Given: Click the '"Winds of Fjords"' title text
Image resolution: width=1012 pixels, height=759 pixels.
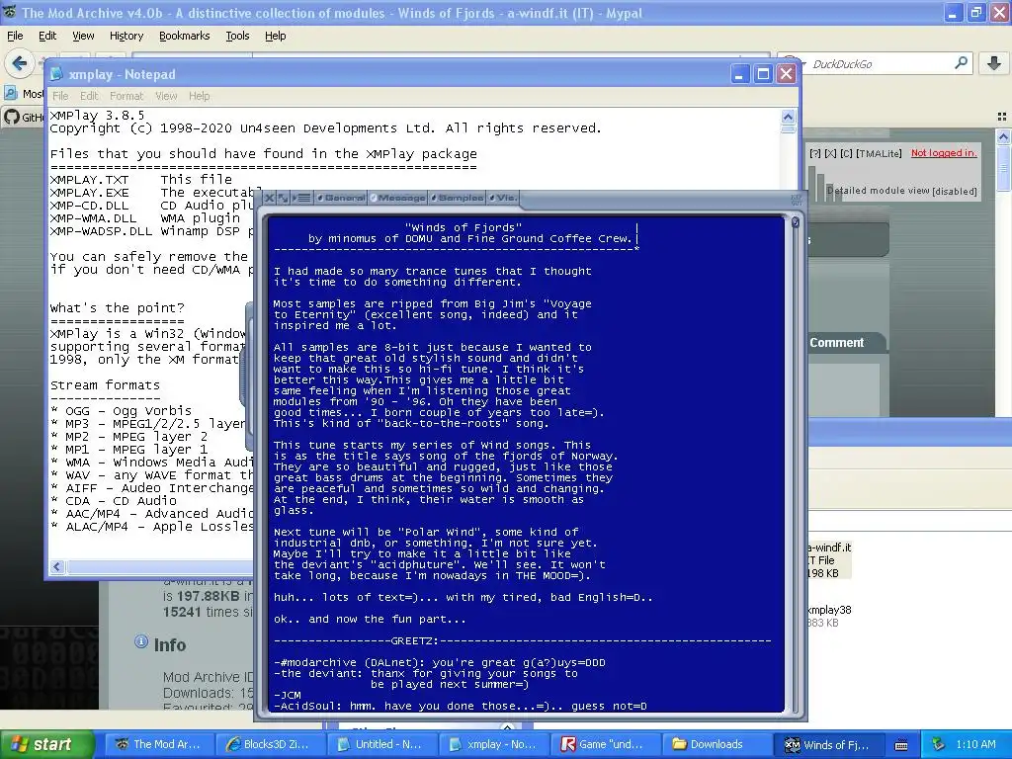Looking at the screenshot, I should (463, 227).
